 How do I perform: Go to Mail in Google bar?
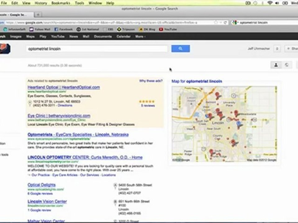pyautogui.click(x=86, y=37)
